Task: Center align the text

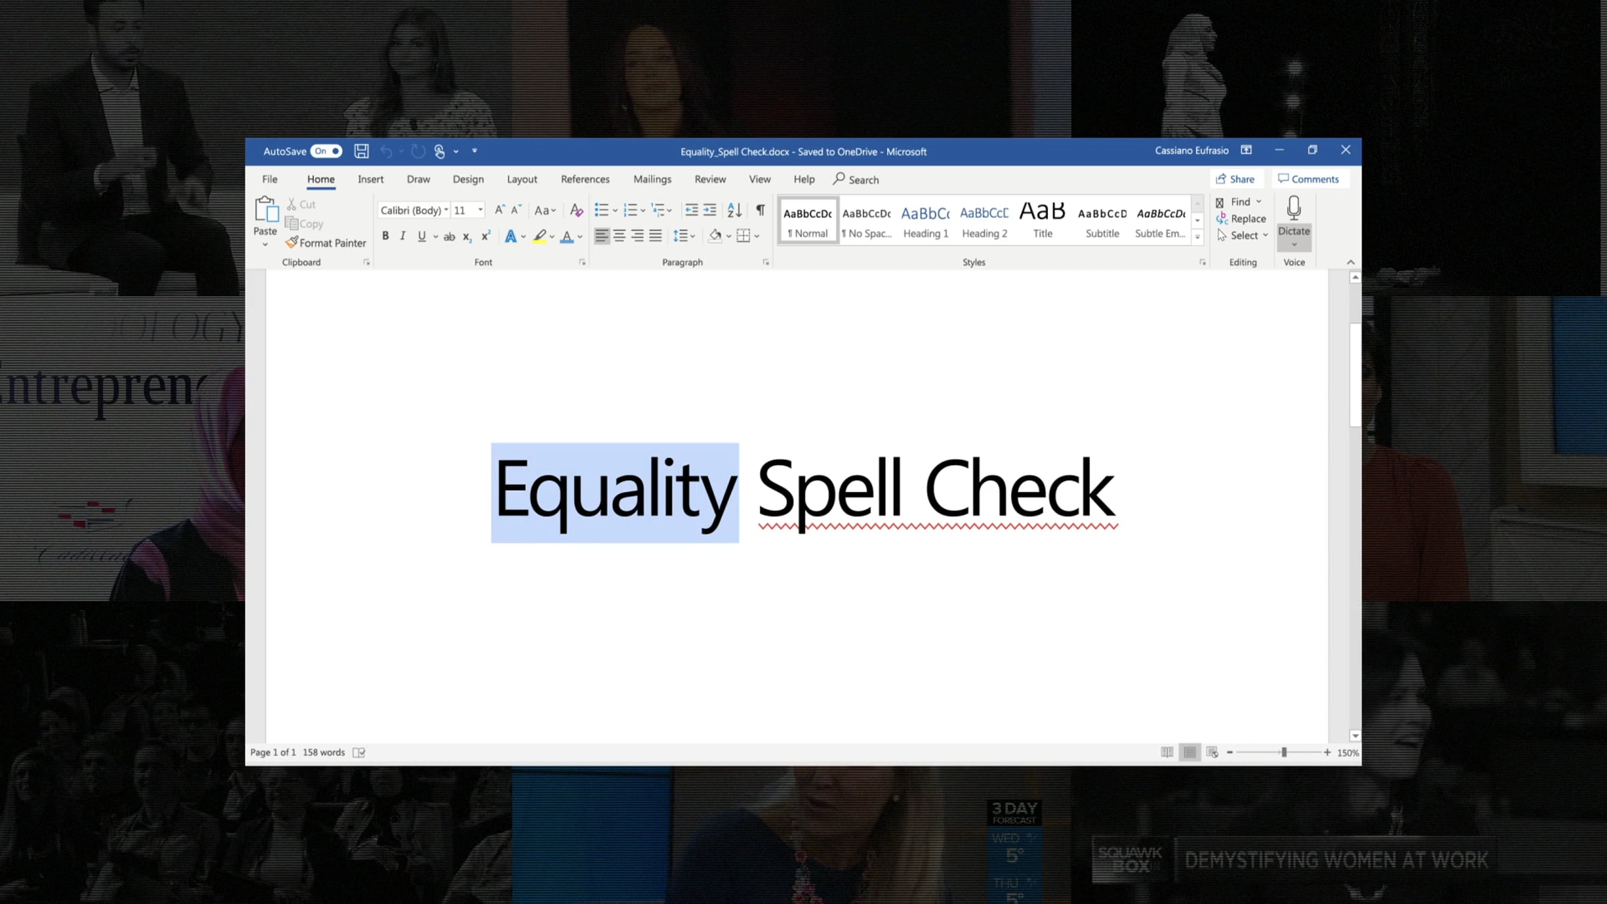Action: tap(619, 236)
